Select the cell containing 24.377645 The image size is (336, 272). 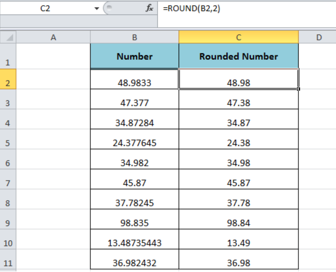pos(134,139)
